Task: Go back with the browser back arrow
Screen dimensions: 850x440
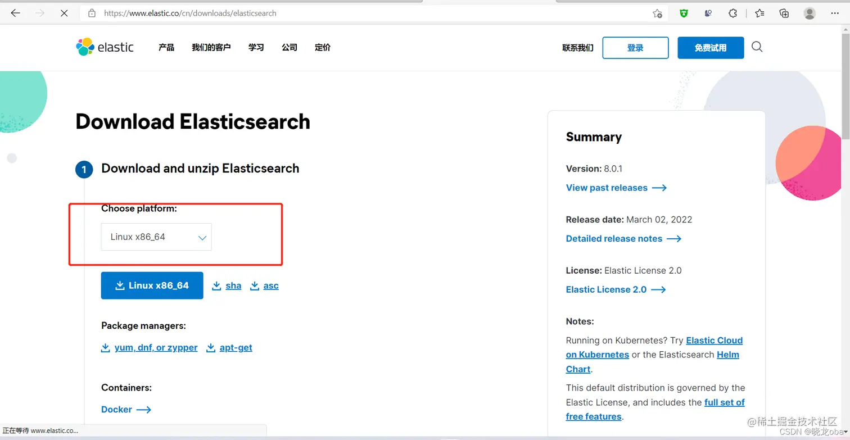Action: [x=16, y=13]
